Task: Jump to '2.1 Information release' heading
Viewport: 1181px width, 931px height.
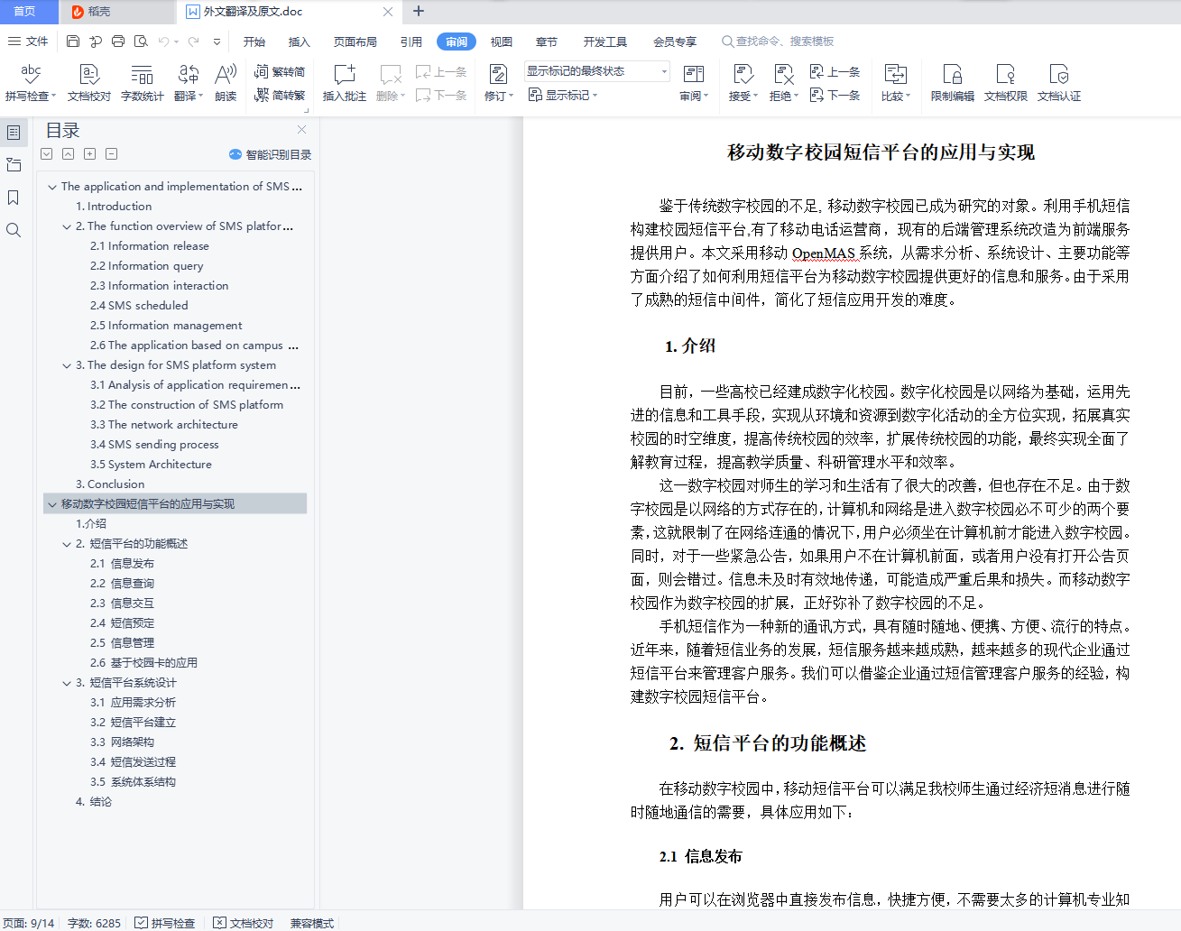Action: 150,246
